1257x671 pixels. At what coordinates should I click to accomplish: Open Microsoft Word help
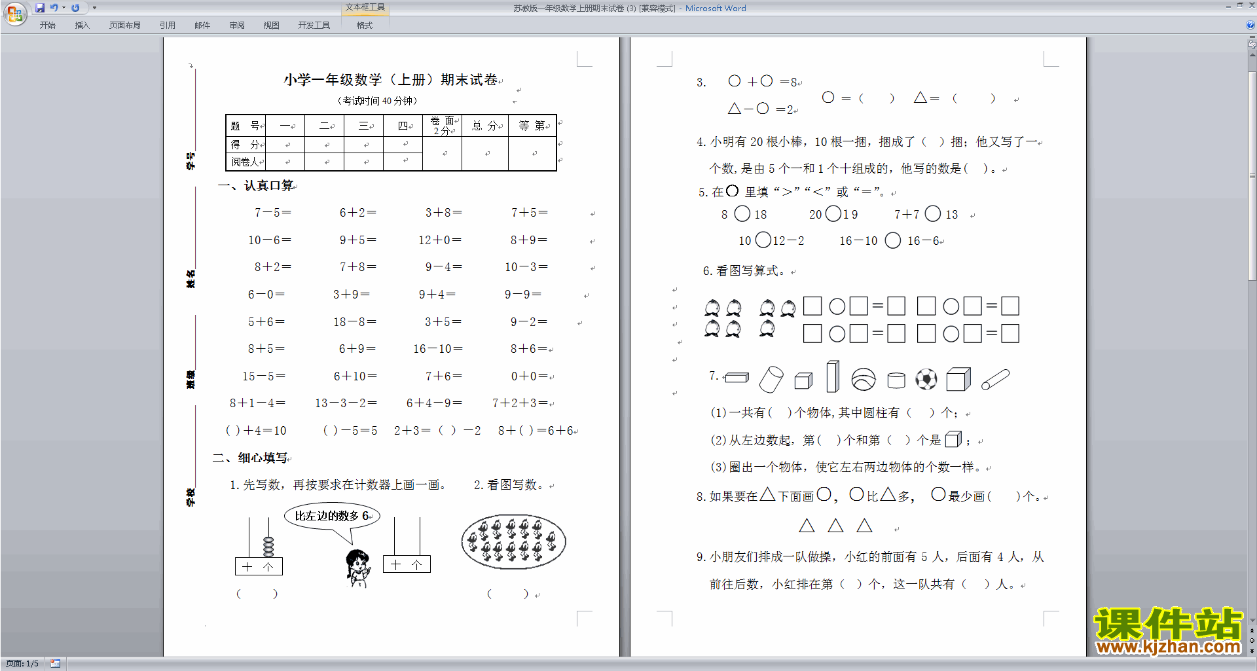click(1250, 25)
